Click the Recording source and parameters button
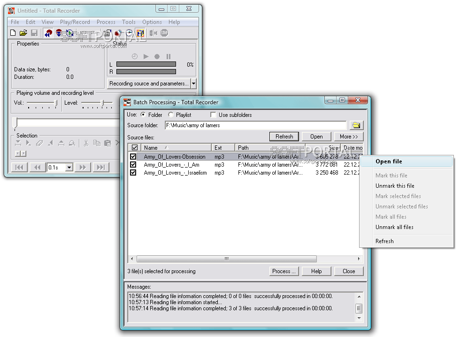The height and width of the screenshot is (337, 460). pos(149,84)
